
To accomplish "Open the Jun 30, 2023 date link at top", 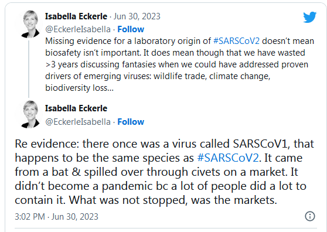I will pos(137,16).
